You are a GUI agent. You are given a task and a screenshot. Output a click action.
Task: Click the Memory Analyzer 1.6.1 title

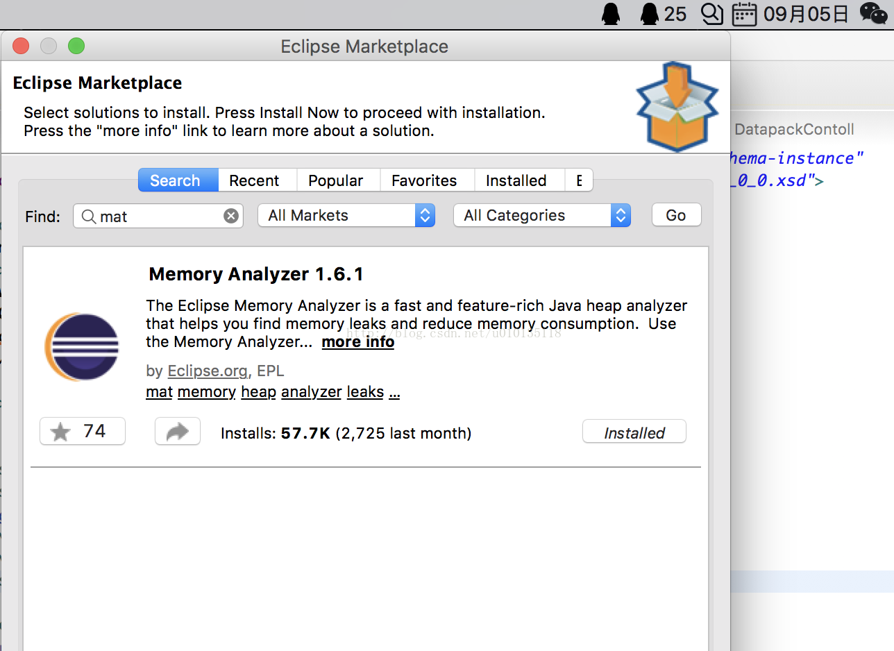[x=256, y=274]
